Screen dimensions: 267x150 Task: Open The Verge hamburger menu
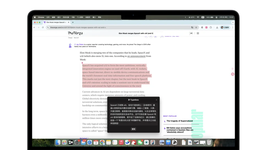click(x=198, y=33)
